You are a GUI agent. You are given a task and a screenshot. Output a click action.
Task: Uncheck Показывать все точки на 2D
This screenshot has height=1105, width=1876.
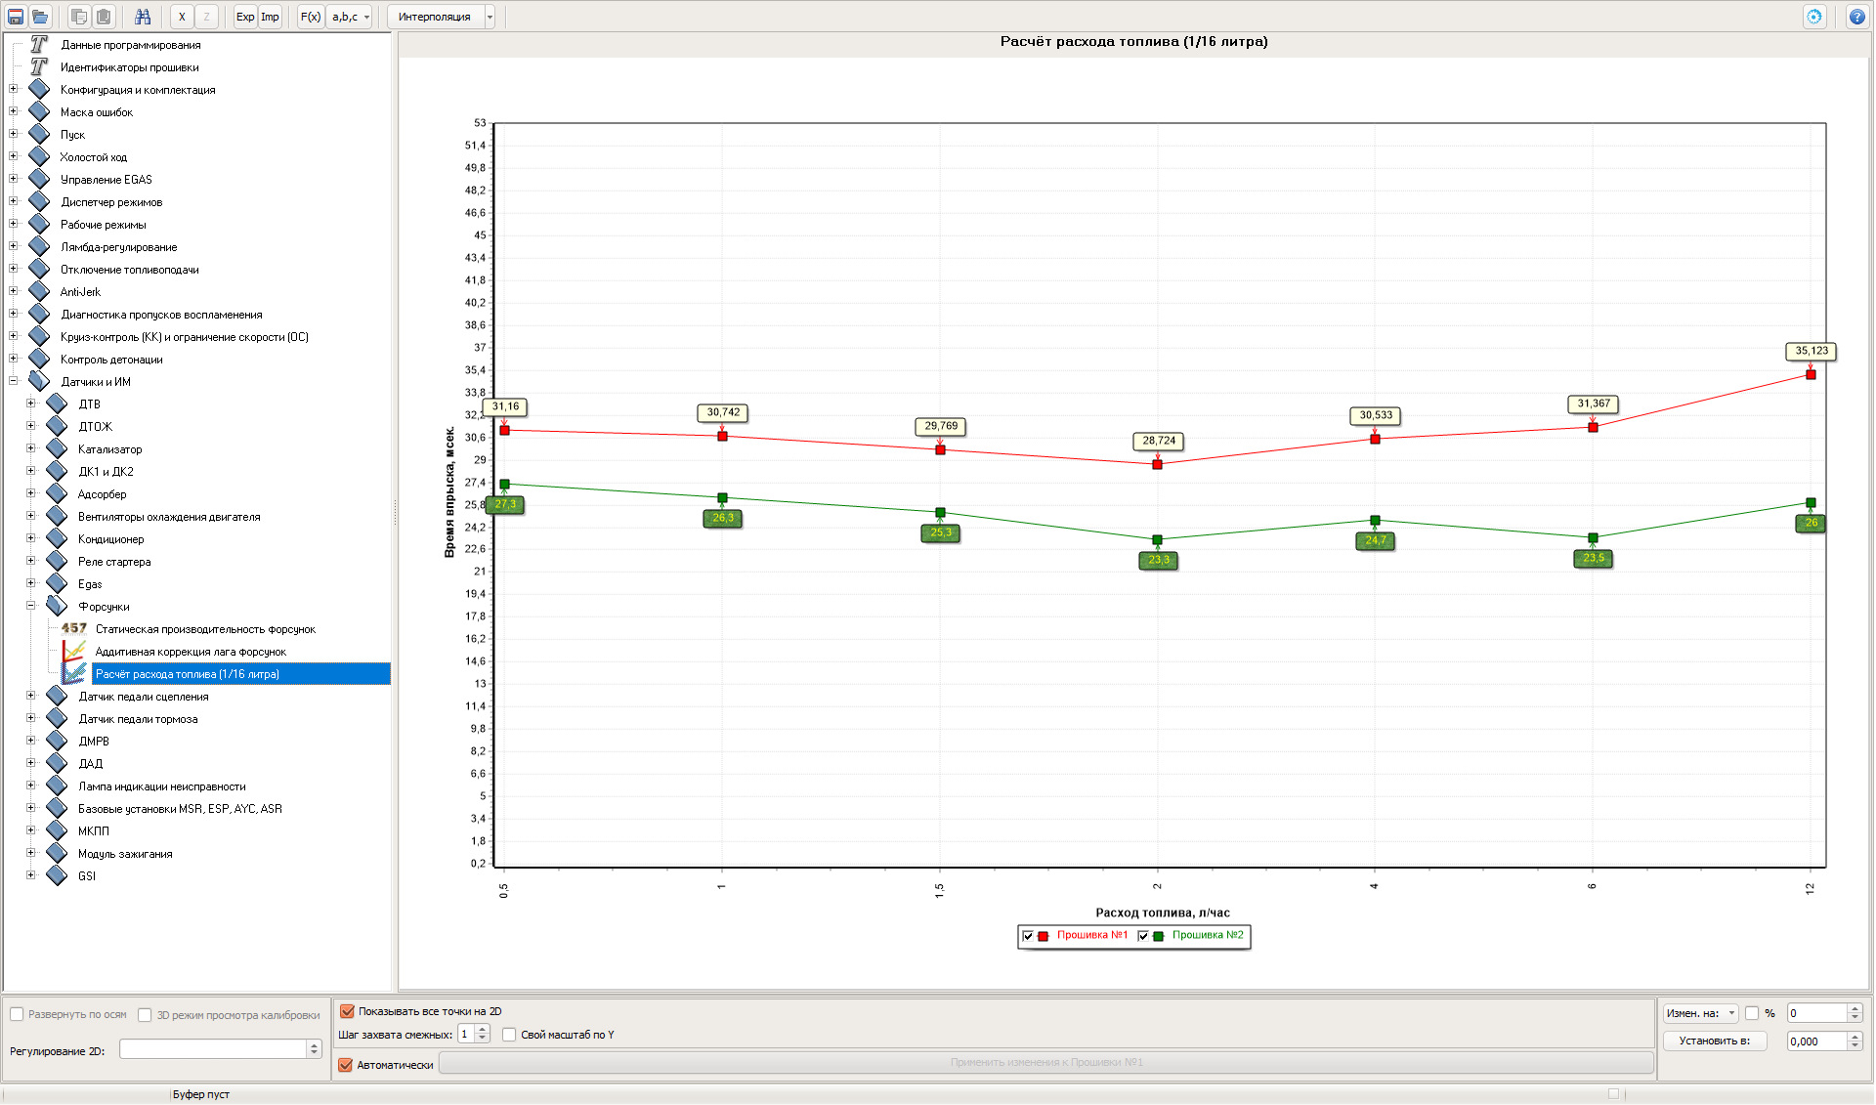pyautogui.click(x=347, y=1011)
